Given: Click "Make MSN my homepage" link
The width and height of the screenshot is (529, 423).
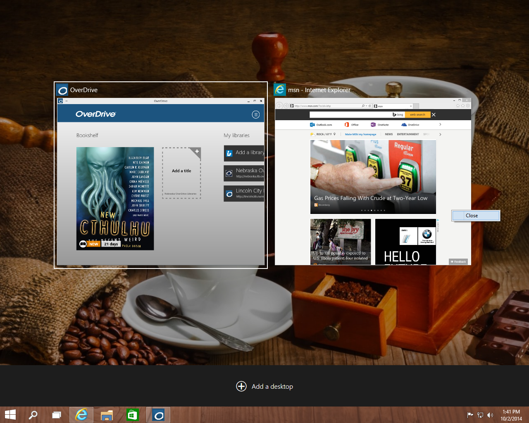Looking at the screenshot, I should pos(360,134).
